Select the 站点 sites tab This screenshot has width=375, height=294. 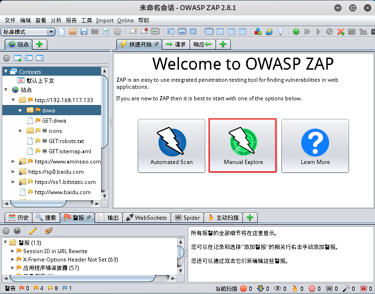click(19, 44)
